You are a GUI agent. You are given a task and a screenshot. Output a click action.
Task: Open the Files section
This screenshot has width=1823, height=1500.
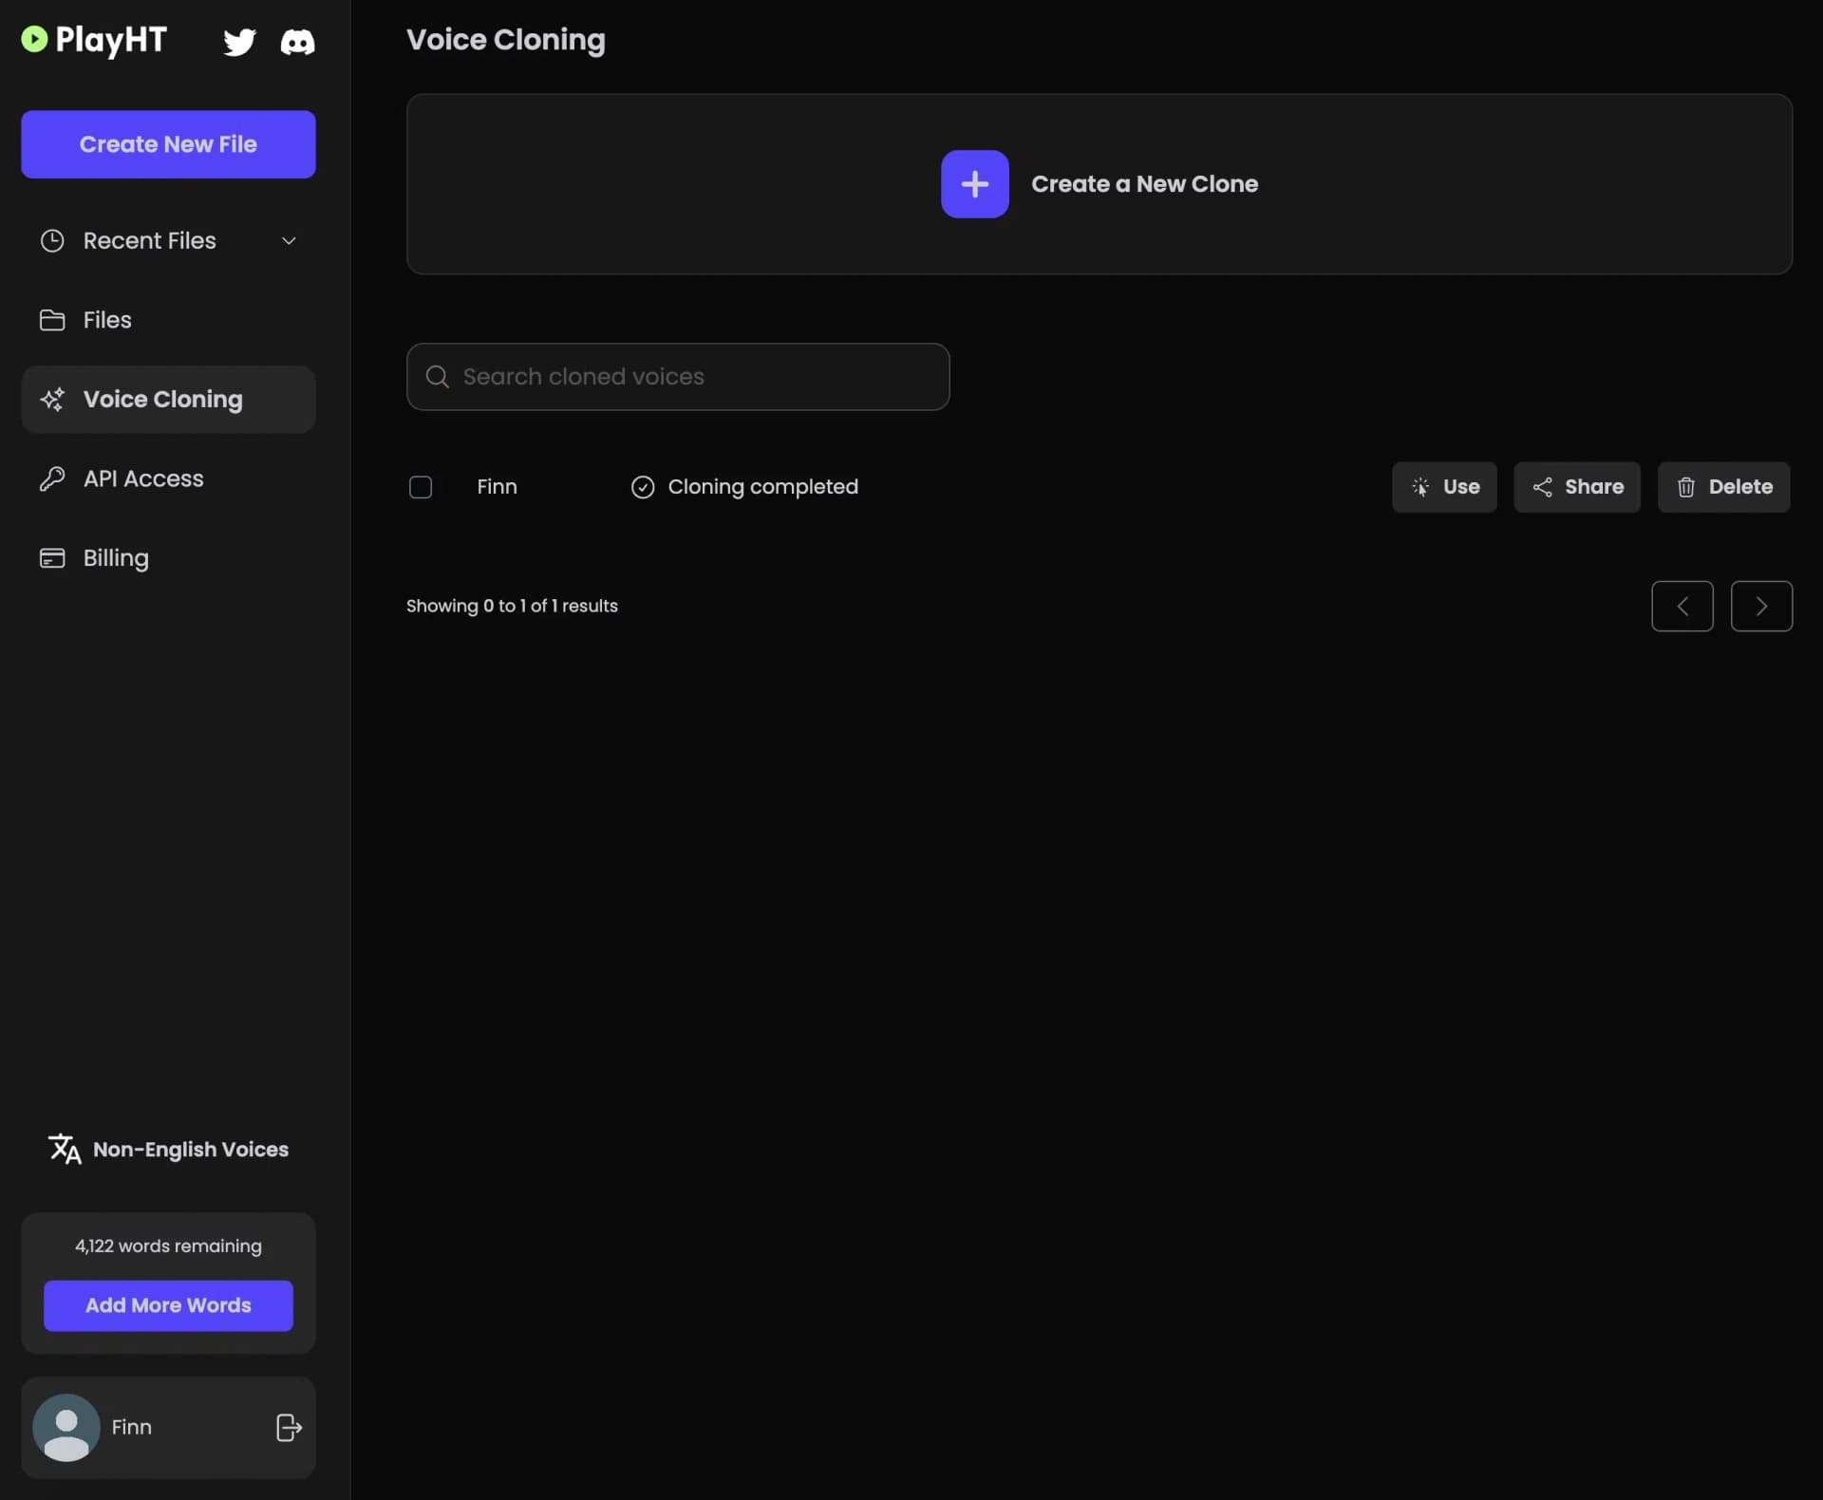pyautogui.click(x=106, y=320)
